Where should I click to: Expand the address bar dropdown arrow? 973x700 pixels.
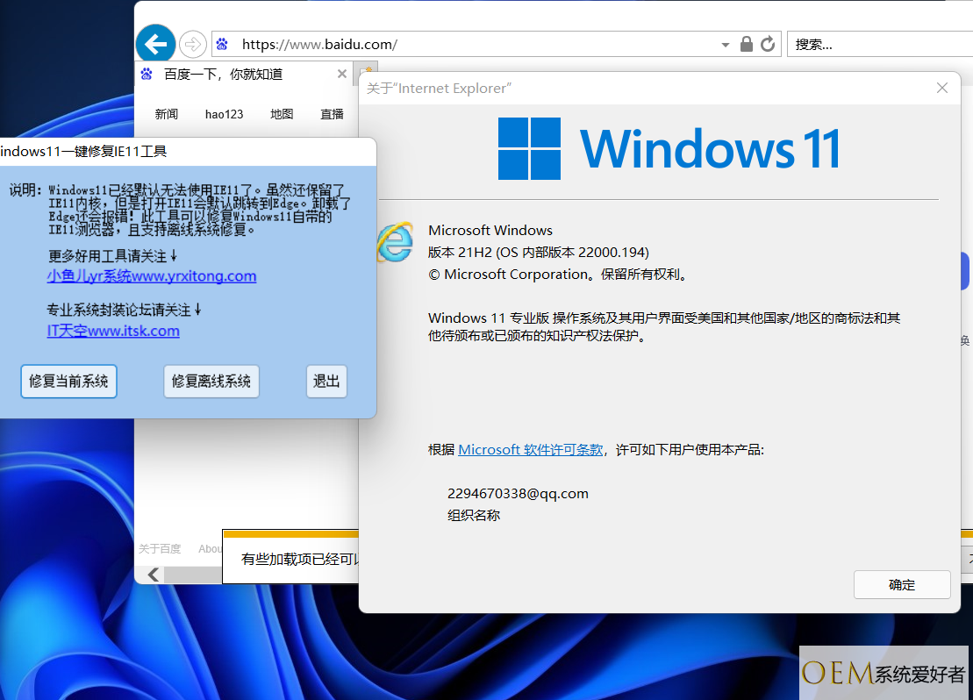(725, 45)
